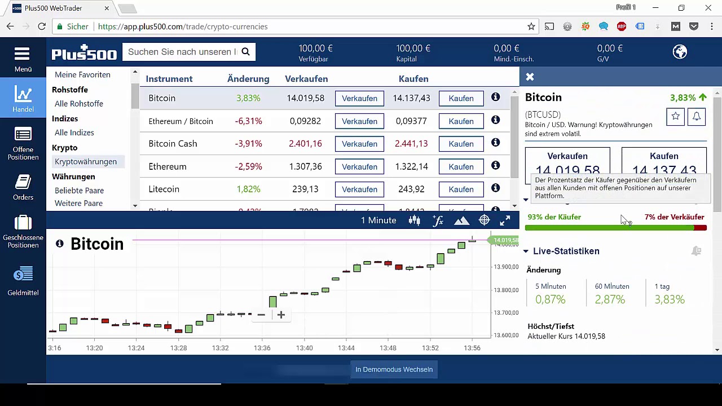Set a Bitcoin price alert bell
Image resolution: width=722 pixels, height=406 pixels.
[697, 116]
